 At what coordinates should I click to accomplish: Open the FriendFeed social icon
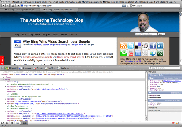[138, 53]
